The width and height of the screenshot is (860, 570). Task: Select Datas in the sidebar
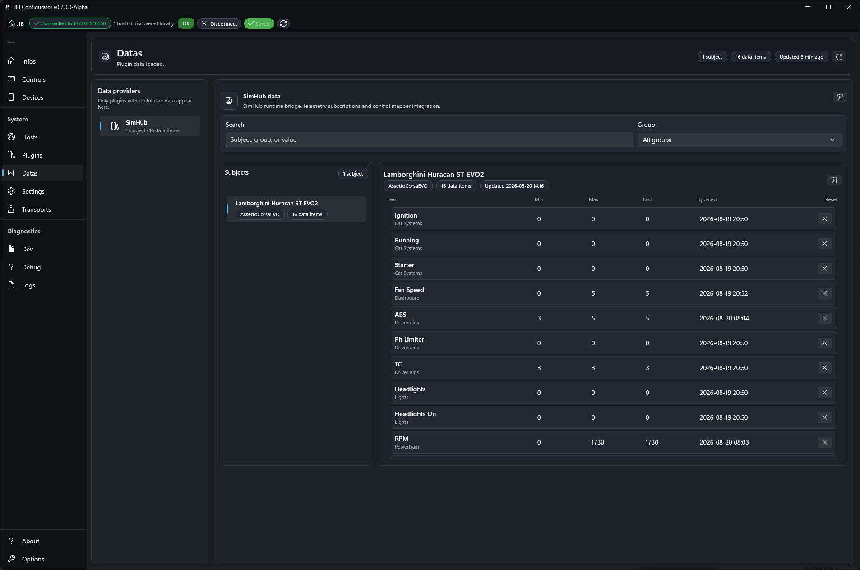click(43, 173)
